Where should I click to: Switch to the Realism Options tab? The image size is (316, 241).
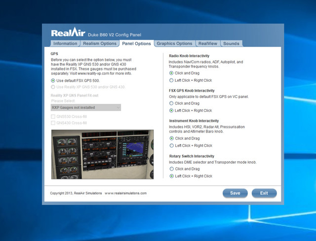point(100,43)
